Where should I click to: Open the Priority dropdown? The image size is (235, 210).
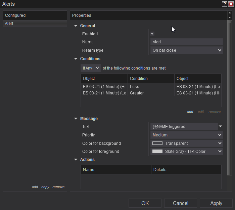(x=186, y=135)
